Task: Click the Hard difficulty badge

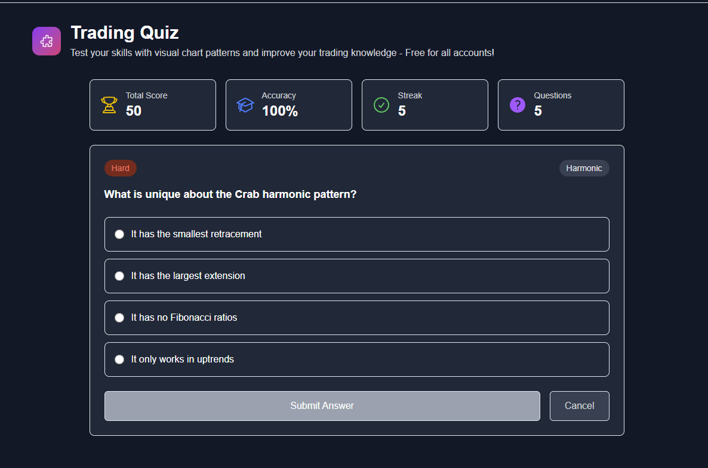Action: tap(120, 168)
